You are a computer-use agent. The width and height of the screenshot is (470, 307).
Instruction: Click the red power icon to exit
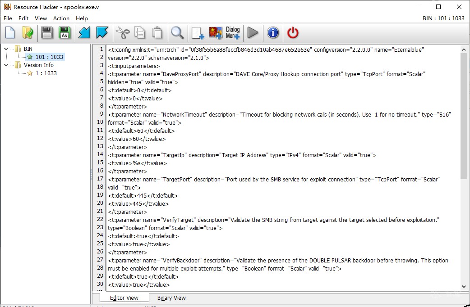[x=293, y=32]
